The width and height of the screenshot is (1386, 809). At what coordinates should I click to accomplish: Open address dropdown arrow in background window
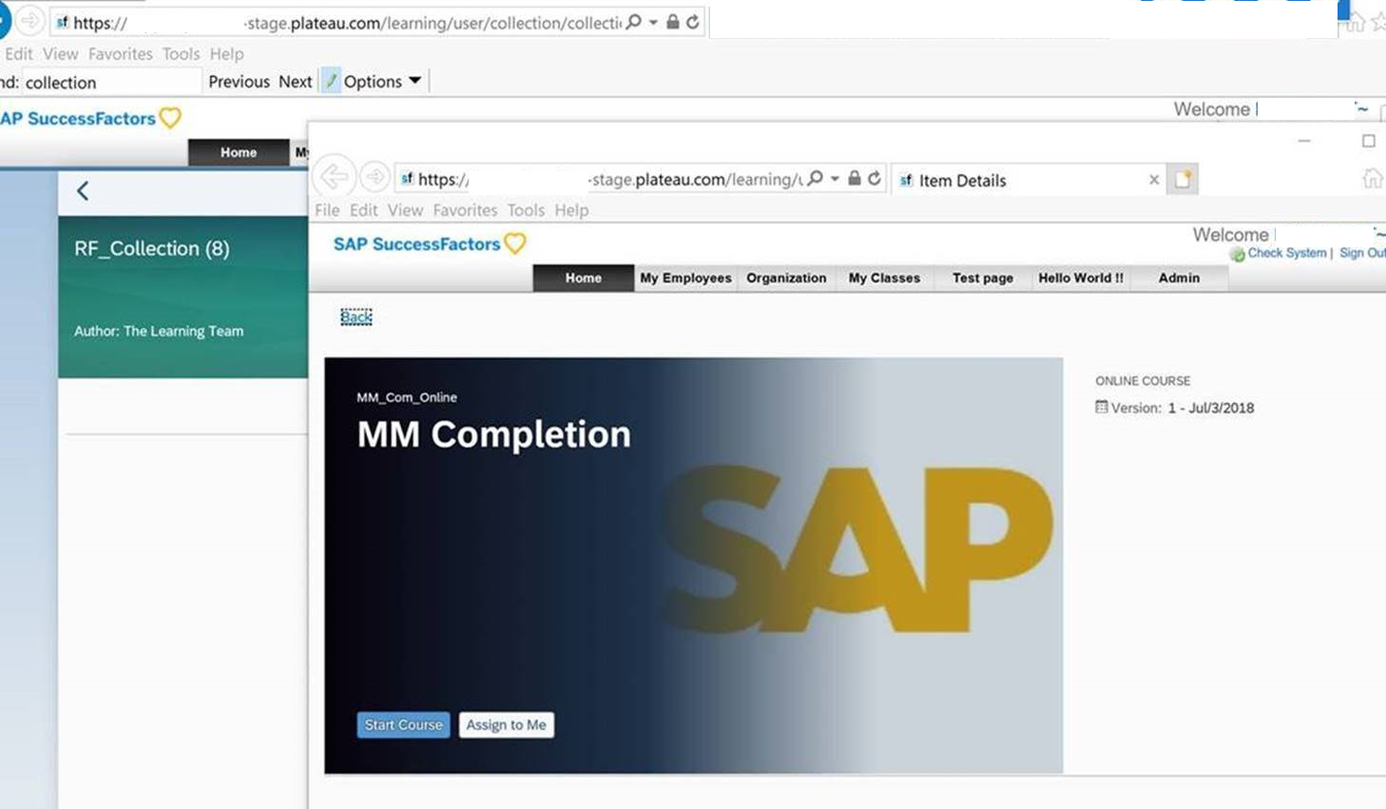pos(653,22)
